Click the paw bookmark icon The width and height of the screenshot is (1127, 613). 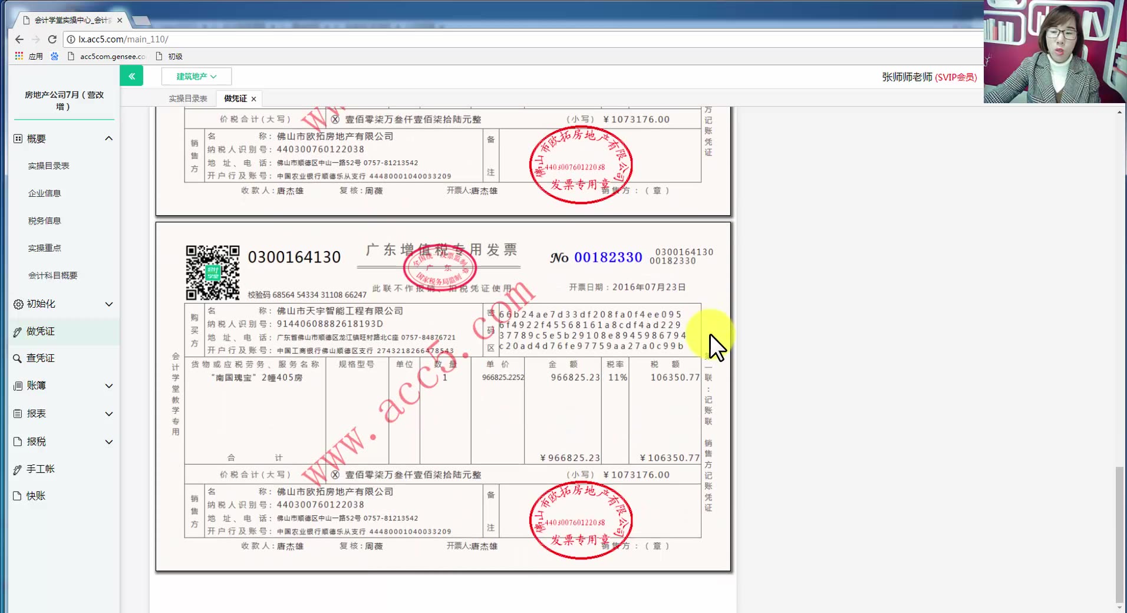click(55, 56)
